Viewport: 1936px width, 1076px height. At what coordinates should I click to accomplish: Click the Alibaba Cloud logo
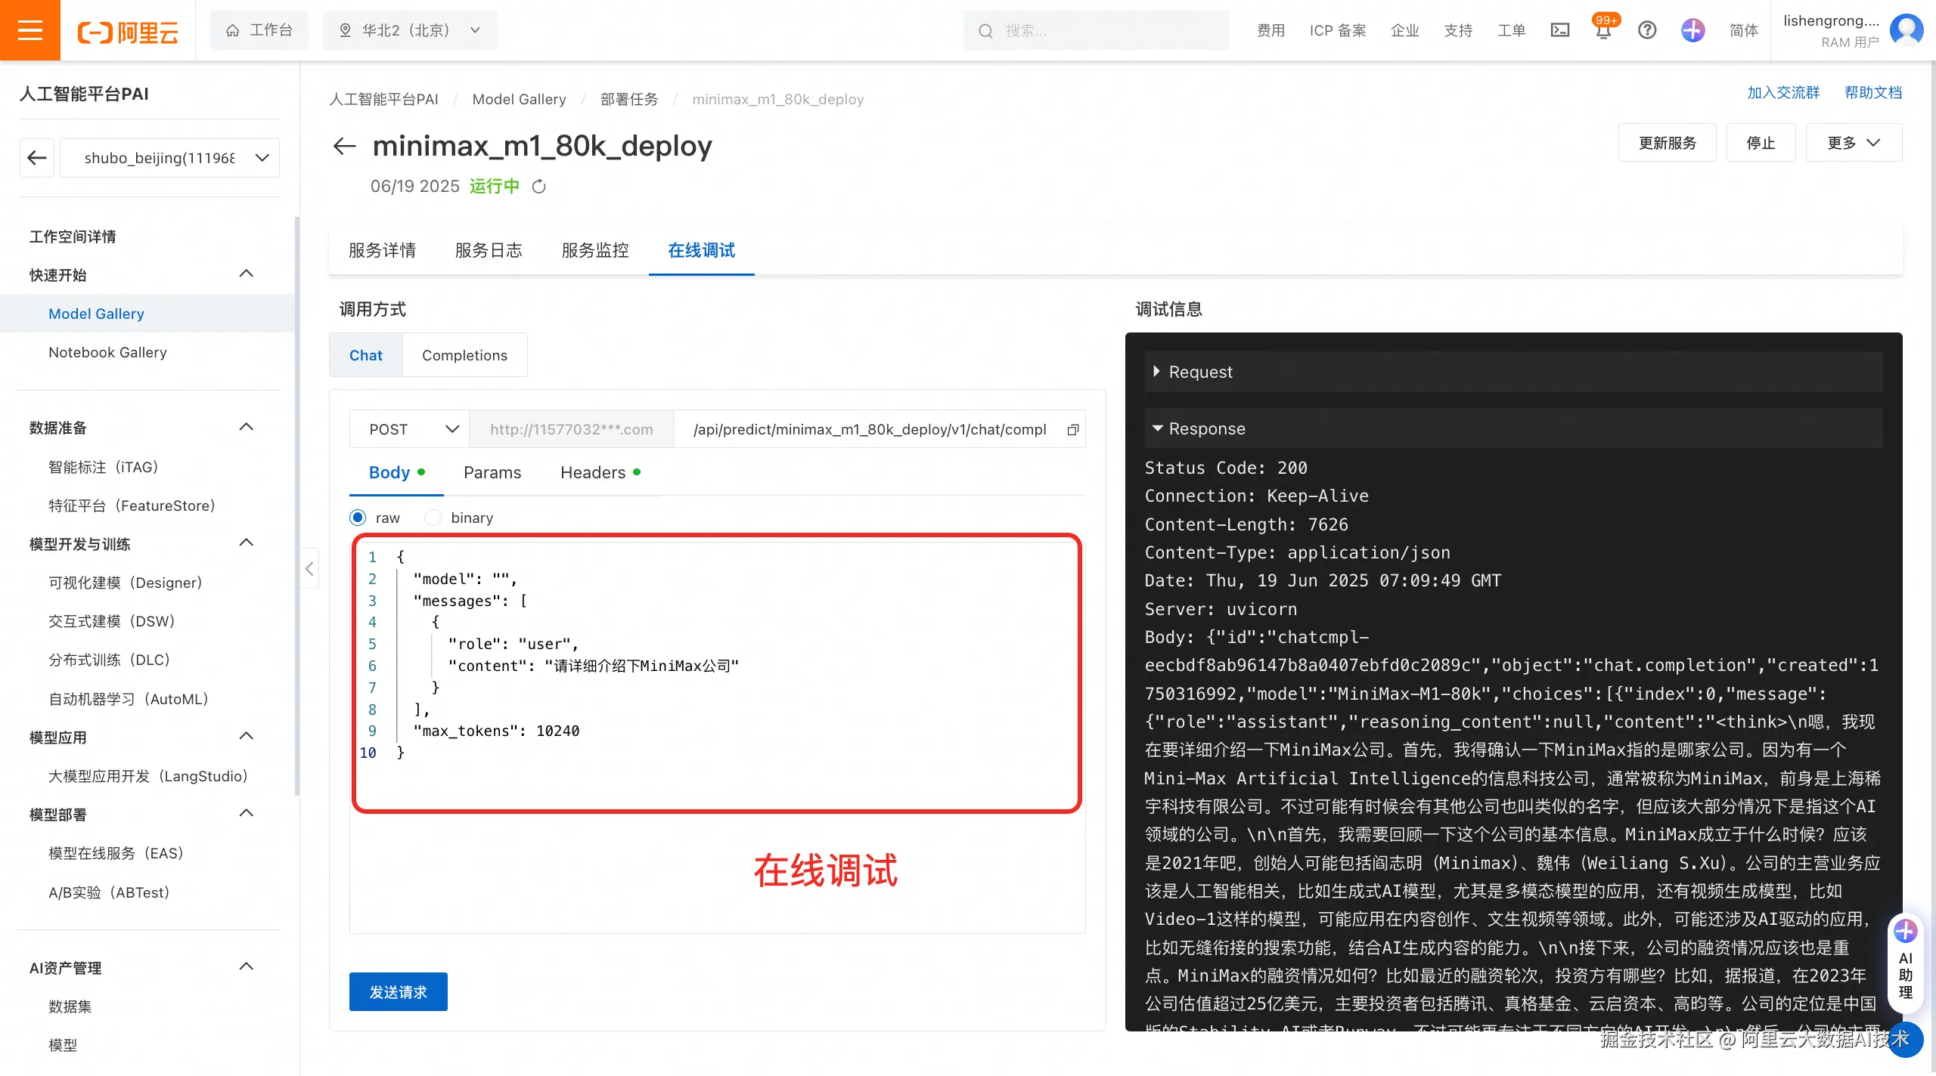click(x=127, y=30)
